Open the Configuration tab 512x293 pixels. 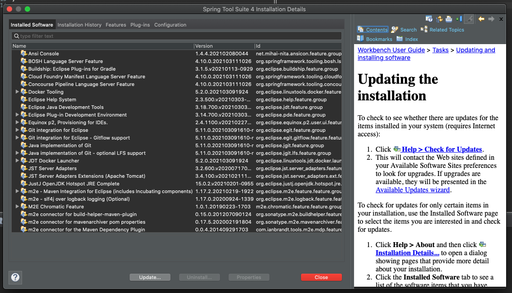170,25
